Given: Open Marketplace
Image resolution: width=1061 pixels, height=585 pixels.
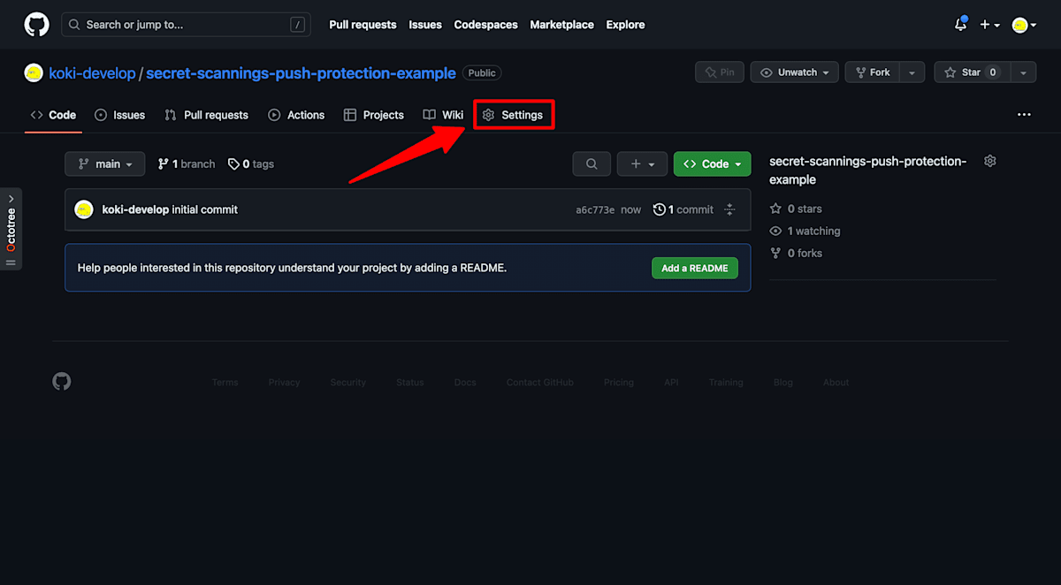Looking at the screenshot, I should (561, 25).
